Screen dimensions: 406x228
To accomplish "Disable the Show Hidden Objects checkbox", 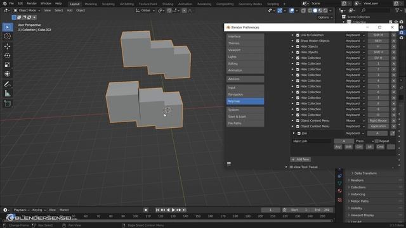I will click(x=298, y=41).
